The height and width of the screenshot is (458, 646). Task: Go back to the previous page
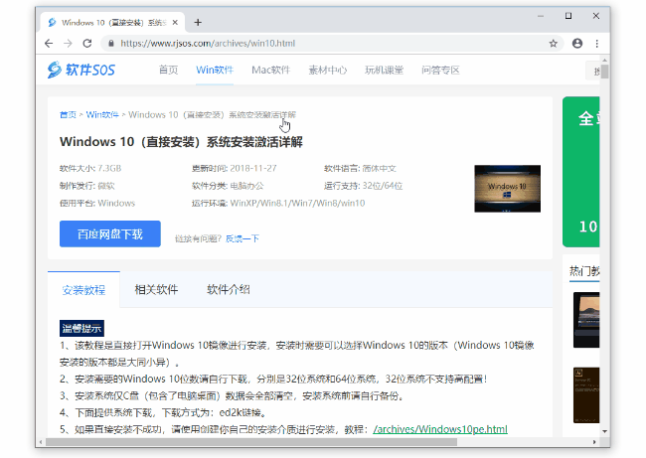pos(49,44)
